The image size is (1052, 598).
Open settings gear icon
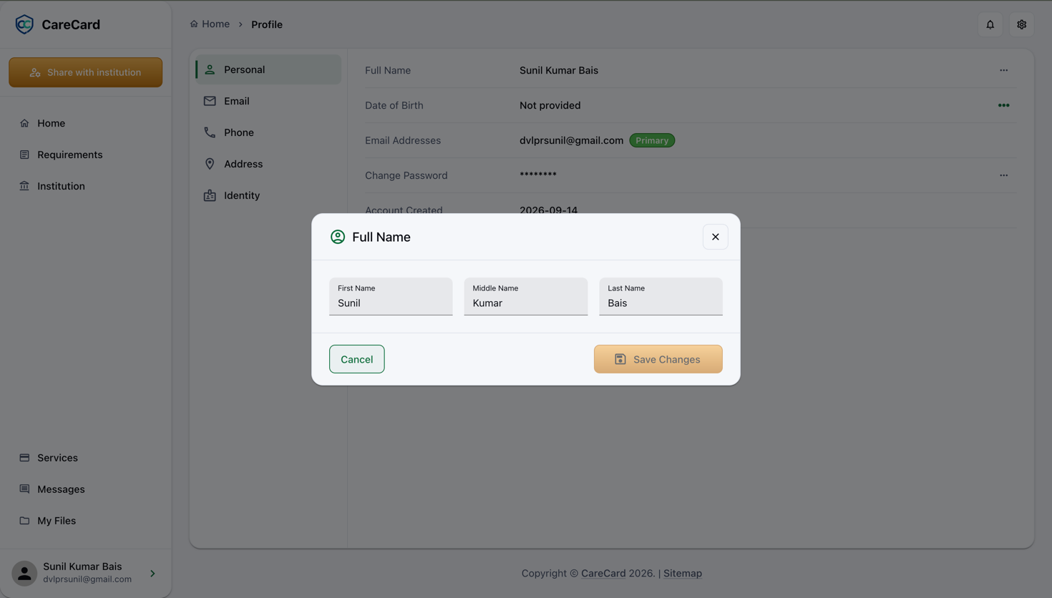pyautogui.click(x=1022, y=24)
